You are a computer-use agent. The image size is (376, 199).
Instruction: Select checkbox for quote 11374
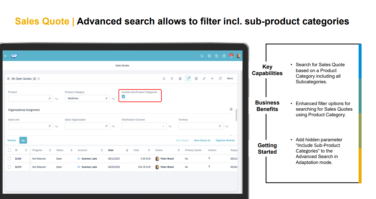coord(9,167)
